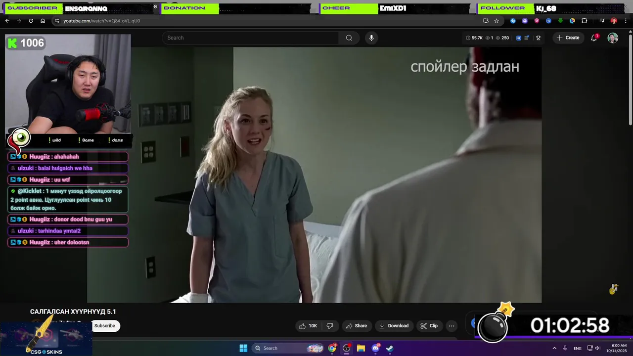Open more actions three-dot menu
The height and width of the screenshot is (356, 633).
[452, 326]
